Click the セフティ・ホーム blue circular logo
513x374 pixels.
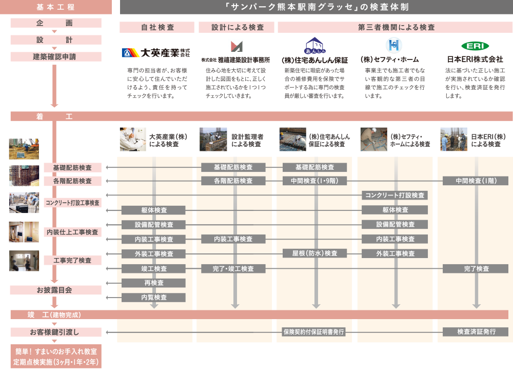coord(393,45)
